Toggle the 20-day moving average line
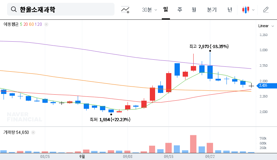The image size is (277, 160). (x=26, y=24)
